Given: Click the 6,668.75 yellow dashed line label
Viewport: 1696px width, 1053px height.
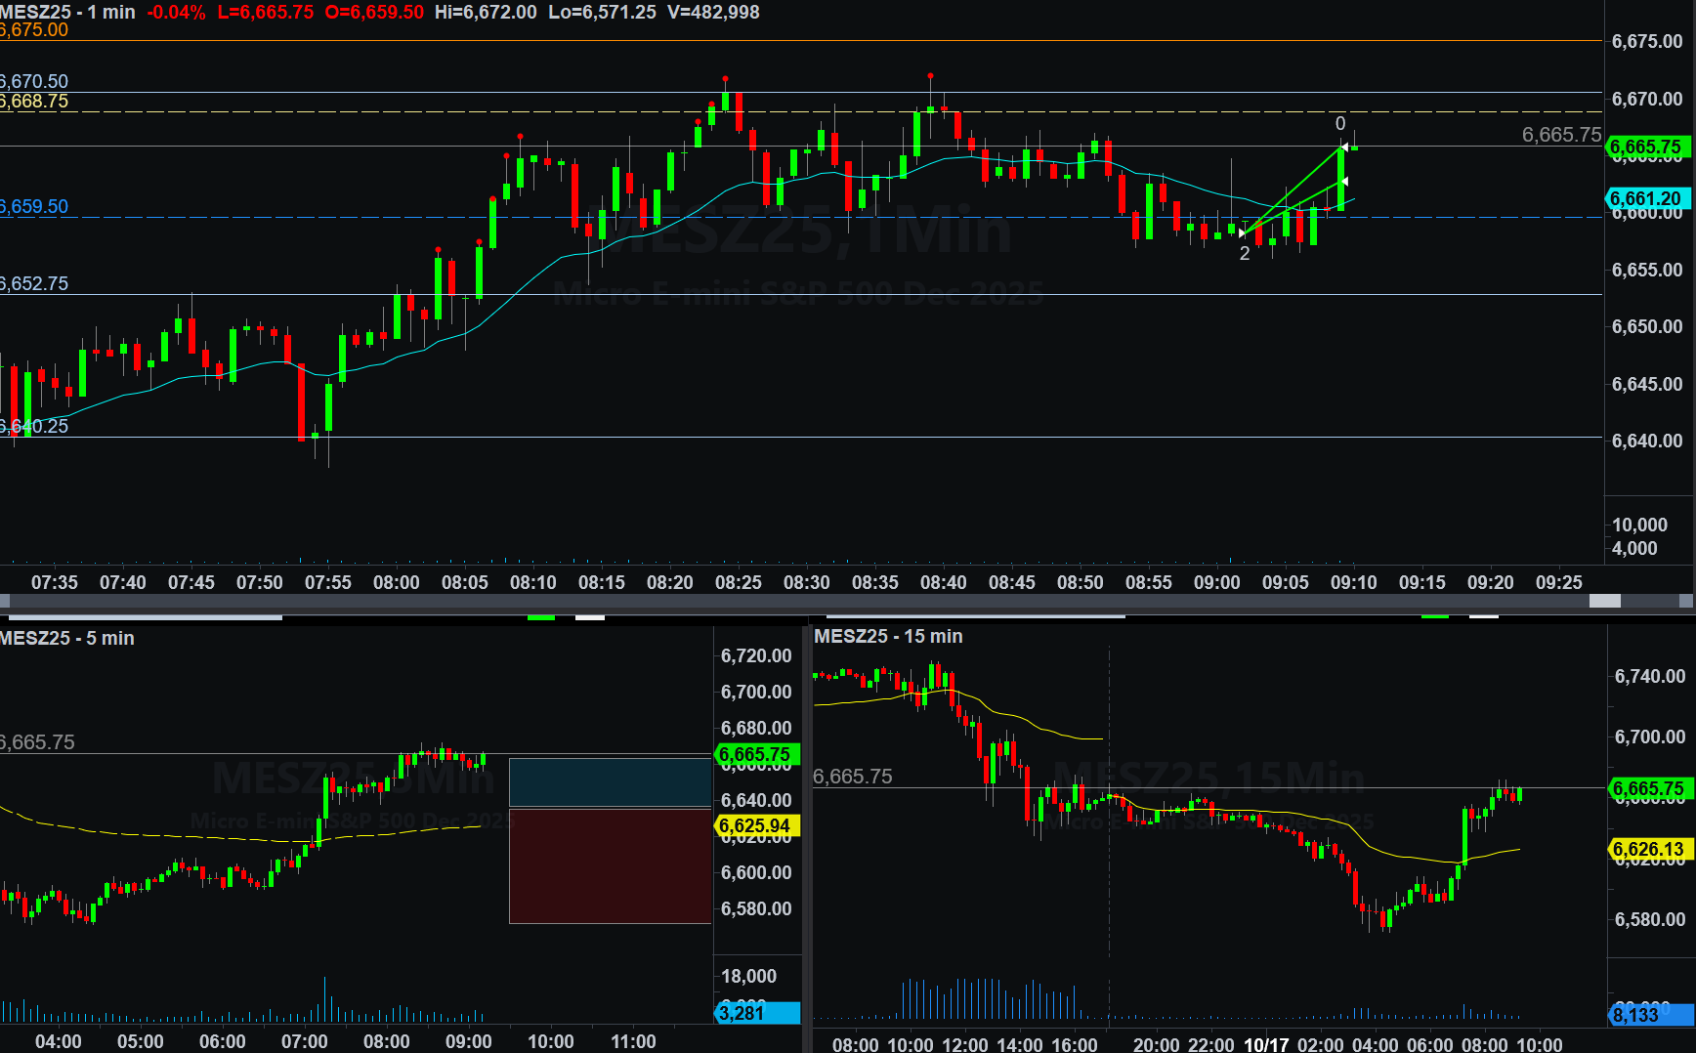Looking at the screenshot, I should click(x=35, y=102).
